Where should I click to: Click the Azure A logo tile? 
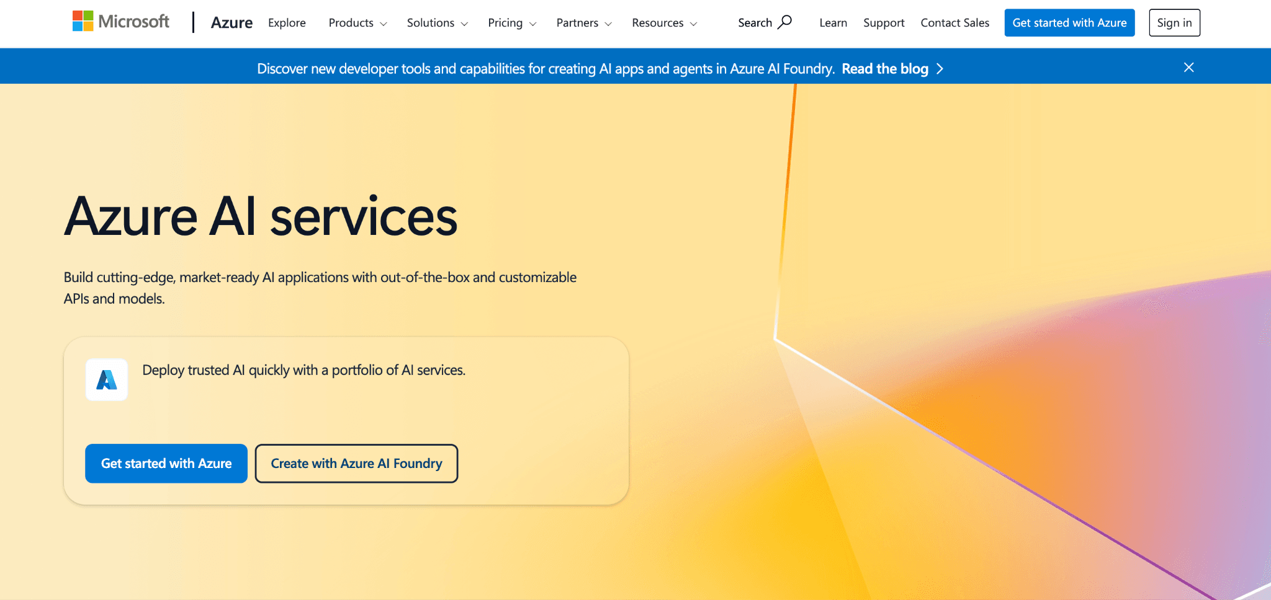coord(107,380)
